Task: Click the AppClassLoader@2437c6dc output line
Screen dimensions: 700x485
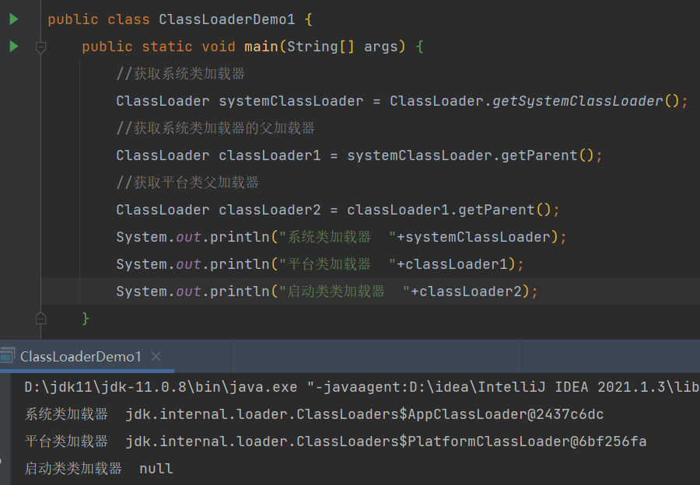Action: 314,414
